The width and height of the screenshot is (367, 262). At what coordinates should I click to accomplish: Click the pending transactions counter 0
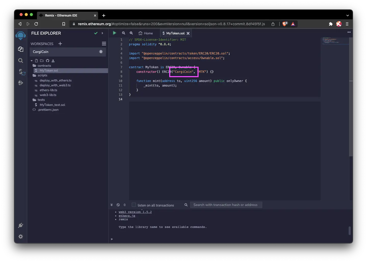[x=125, y=205]
